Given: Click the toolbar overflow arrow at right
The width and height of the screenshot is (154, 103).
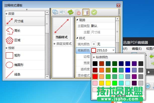Looking at the screenshot, I should (x=119, y=15).
